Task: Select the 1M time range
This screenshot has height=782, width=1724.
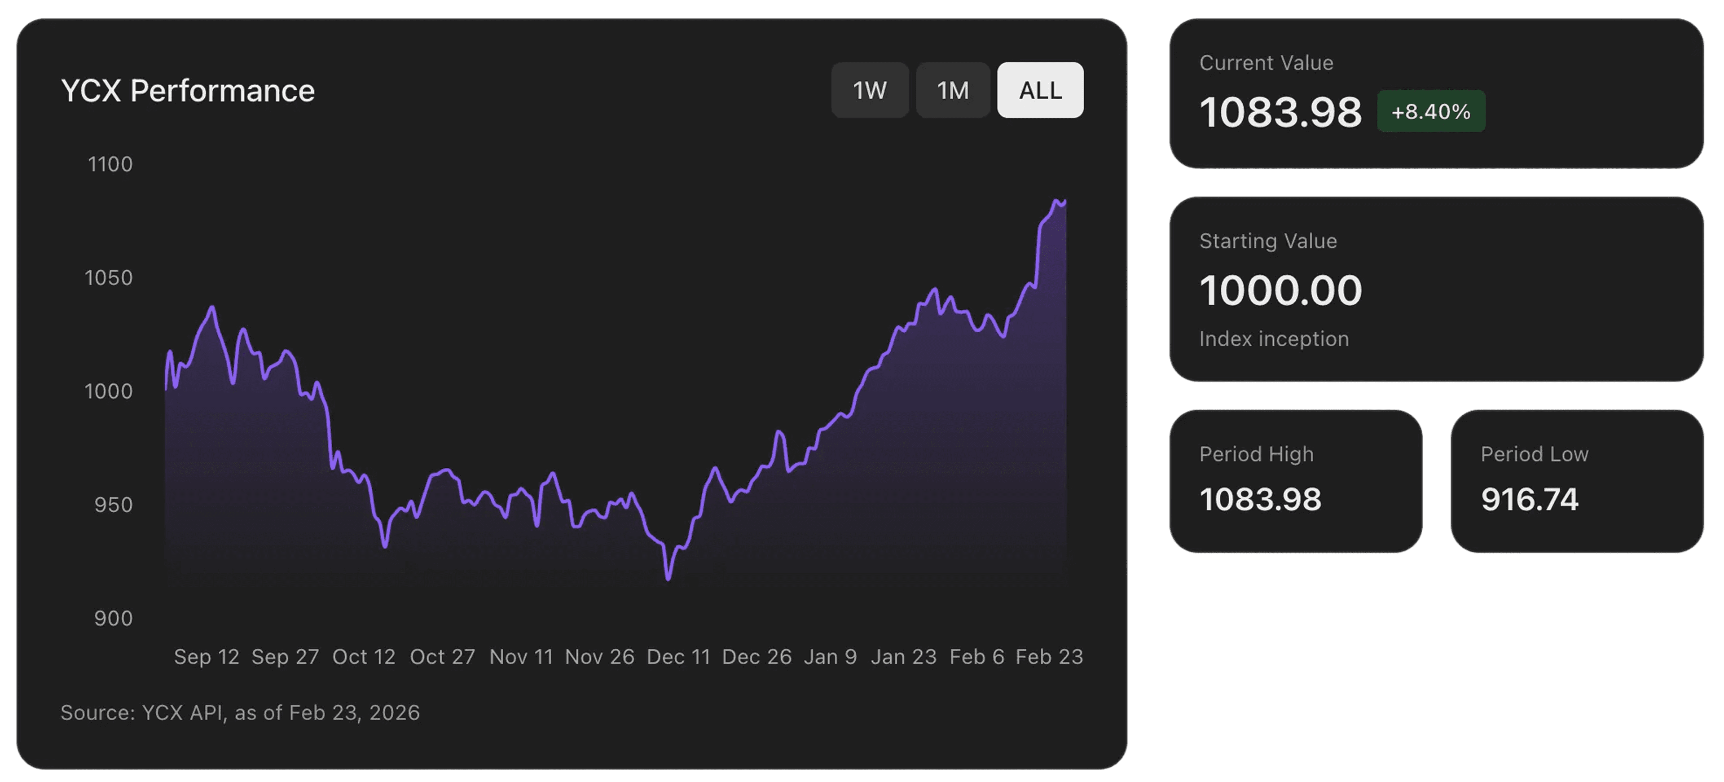Action: point(952,90)
